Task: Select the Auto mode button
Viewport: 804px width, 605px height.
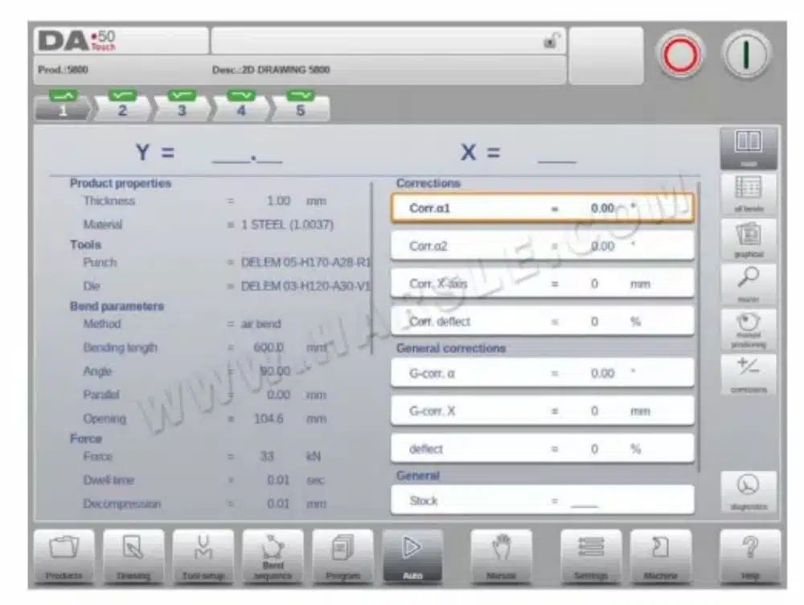Action: (x=412, y=557)
